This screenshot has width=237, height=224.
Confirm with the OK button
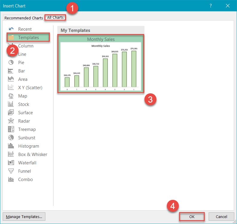tap(192, 217)
